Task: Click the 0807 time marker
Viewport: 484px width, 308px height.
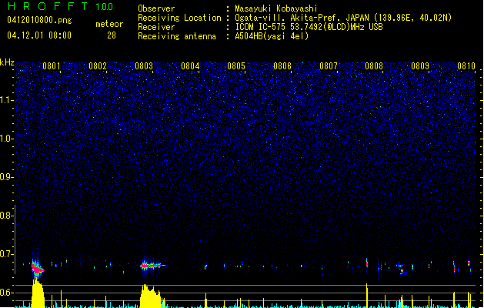Action: 328,66
